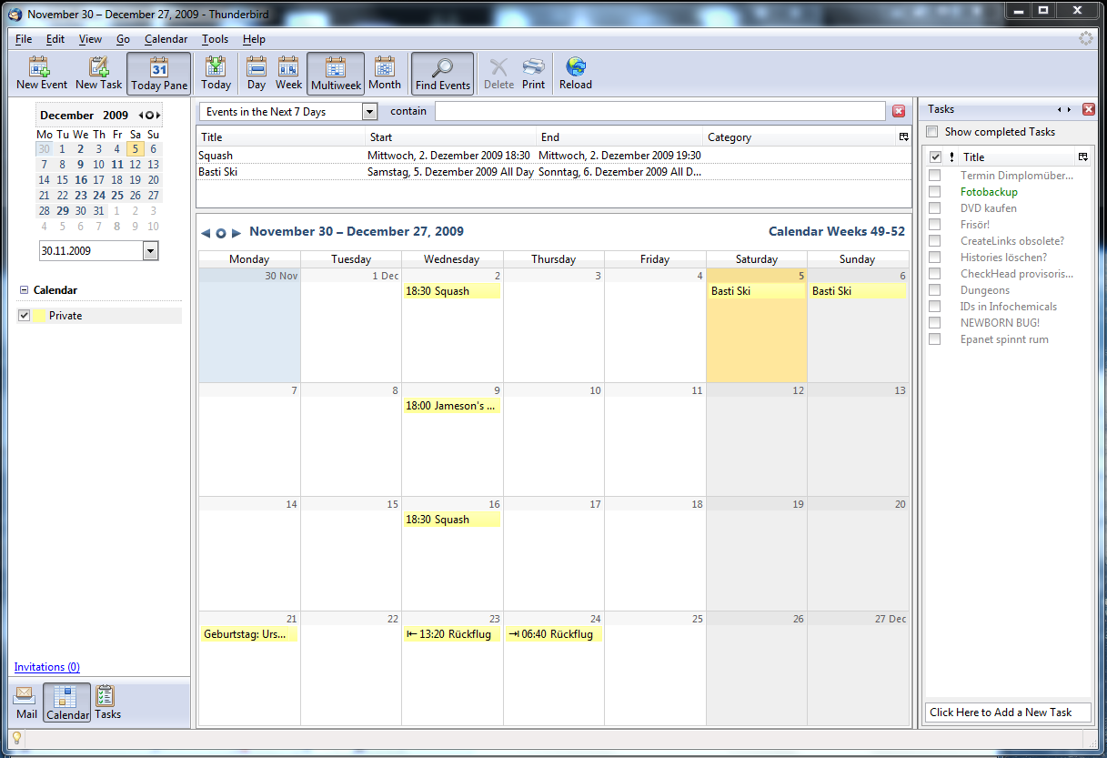Select the Multiweek view icon
Image resolution: width=1107 pixels, height=758 pixels.
(x=336, y=74)
